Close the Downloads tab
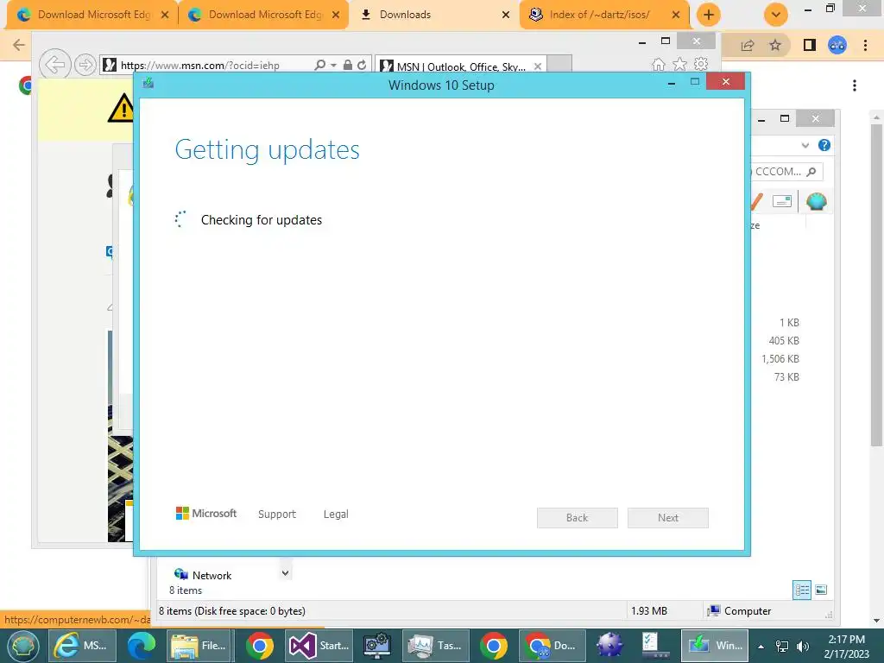 506,15
